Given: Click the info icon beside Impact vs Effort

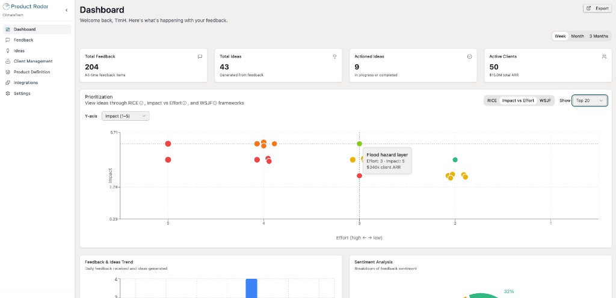Looking at the screenshot, I should click(183, 103).
